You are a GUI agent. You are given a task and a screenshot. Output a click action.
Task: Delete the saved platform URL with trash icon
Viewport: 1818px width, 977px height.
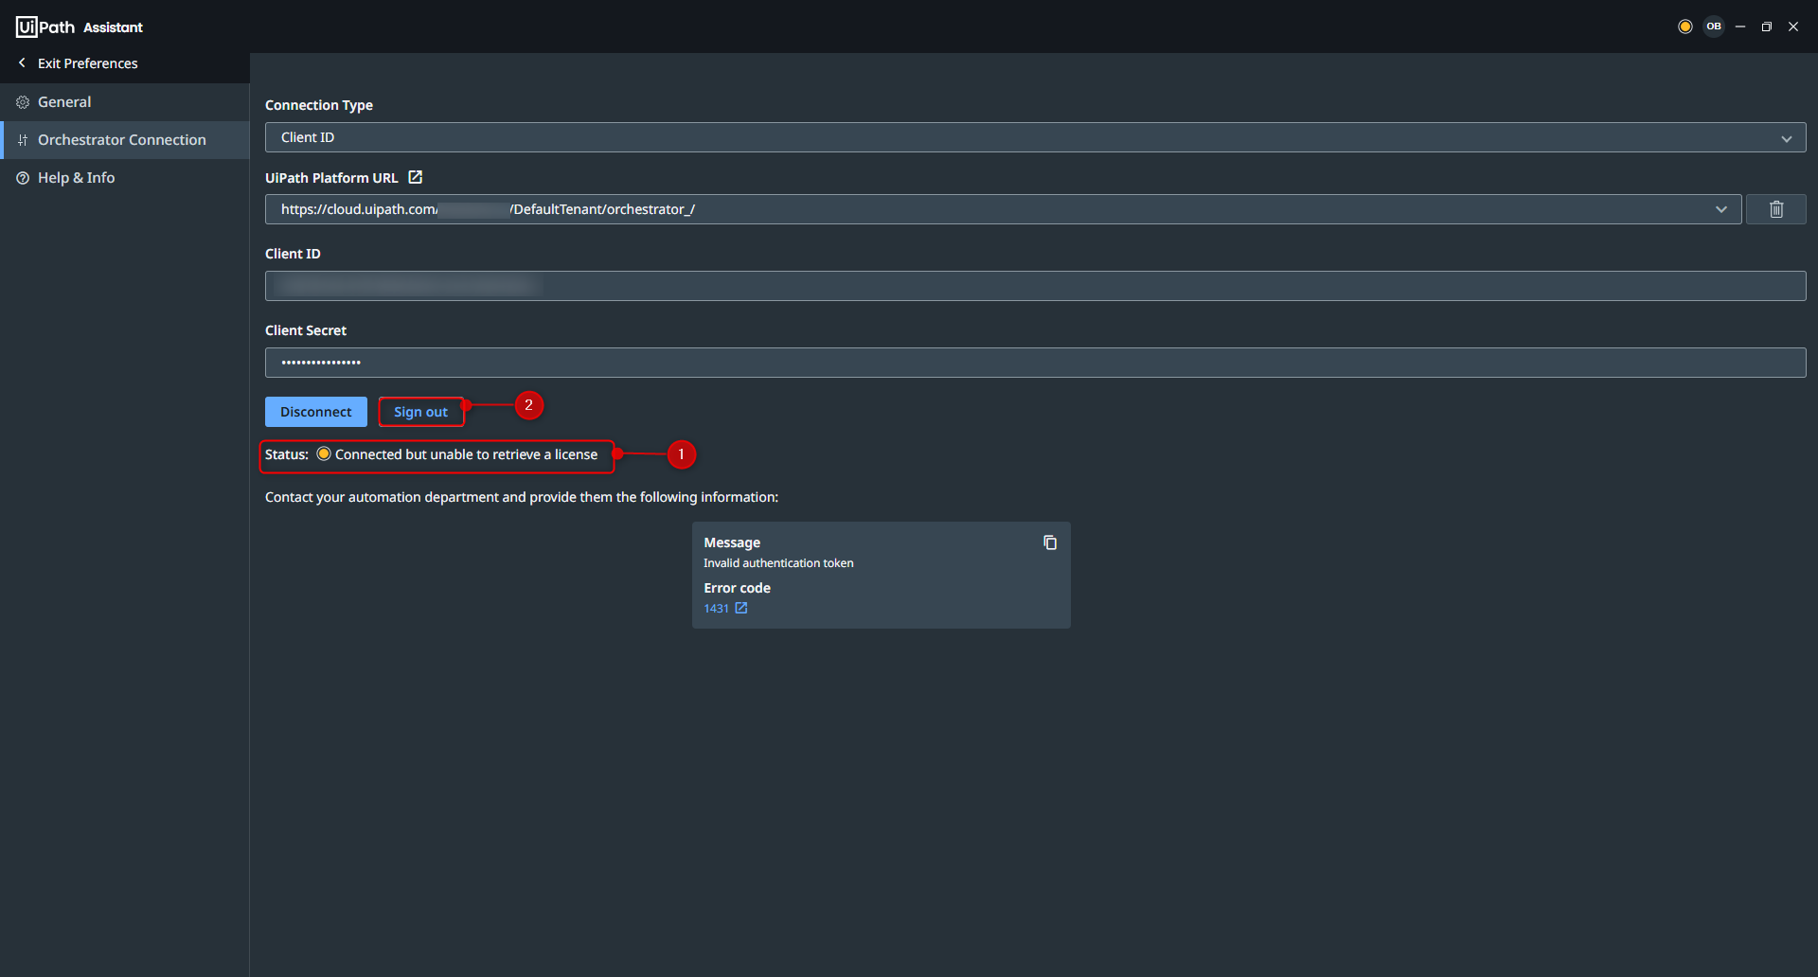click(x=1775, y=209)
